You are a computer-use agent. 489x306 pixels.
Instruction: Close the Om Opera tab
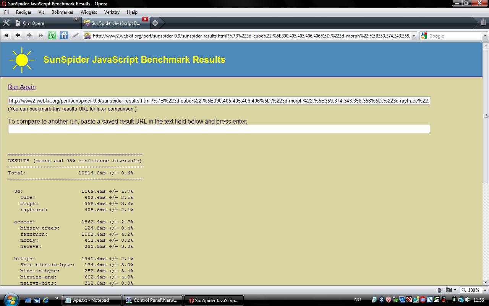[x=76, y=19]
